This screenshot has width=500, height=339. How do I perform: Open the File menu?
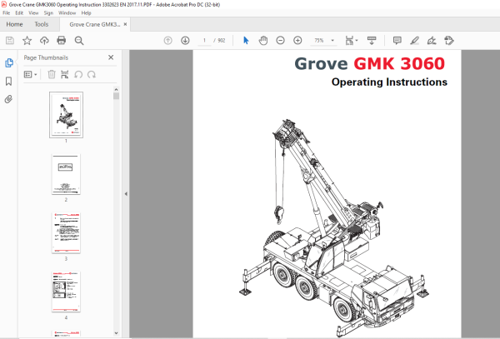(x=7, y=12)
